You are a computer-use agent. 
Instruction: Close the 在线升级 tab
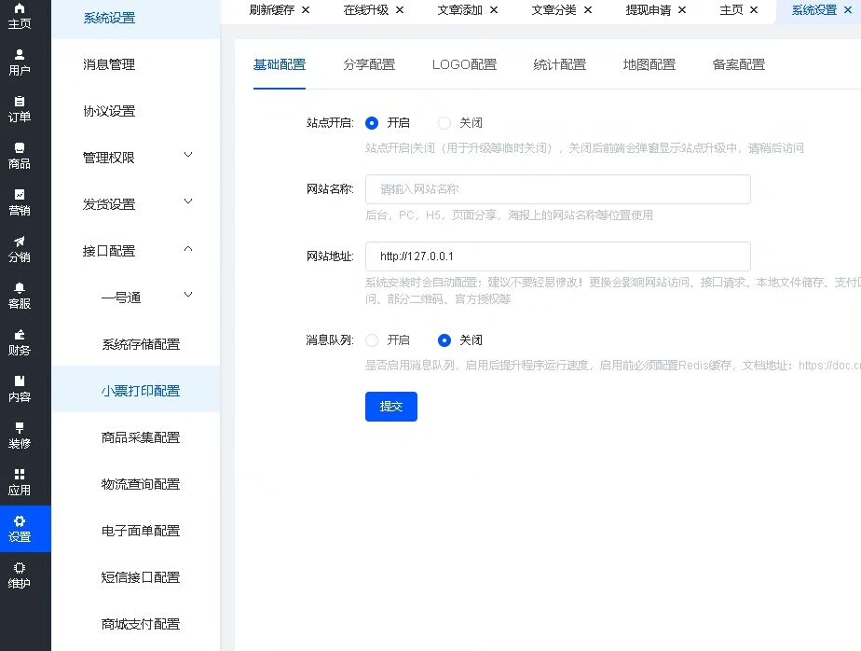[400, 9]
